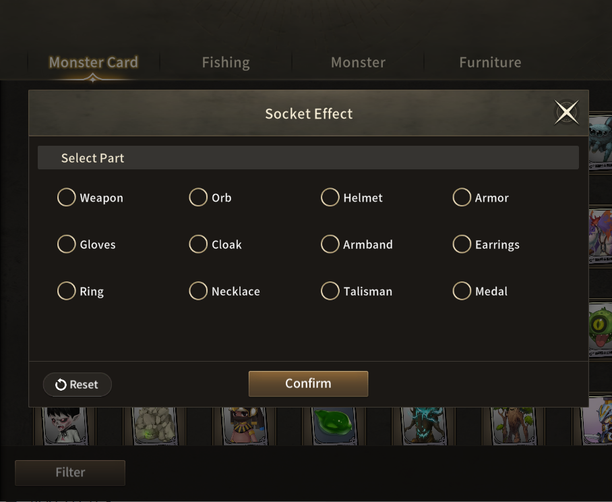Open the Monster tab
Screen dimensions: 612x502
tap(358, 63)
